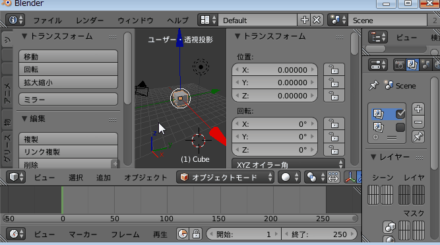Click the location X value field
Viewport: 440px width, 245px height.
[x=274, y=69]
